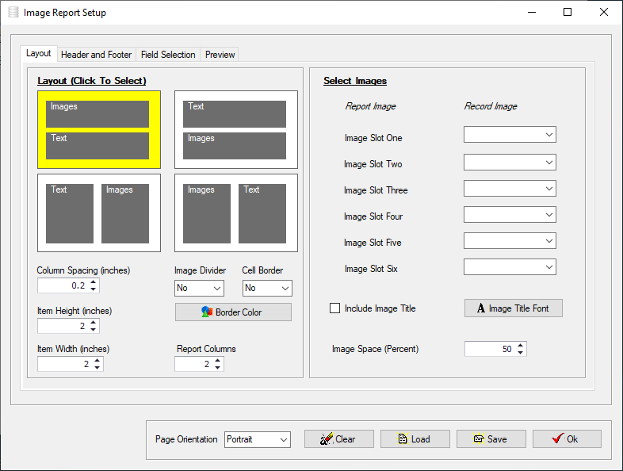The height and width of the screenshot is (471, 623).
Task: Choose the Text-left Images-right layout
Action: pos(99,213)
